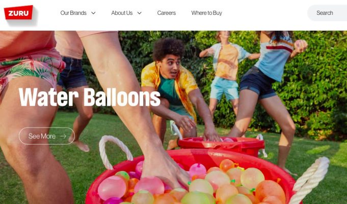Click the arrow icon inside See More
This screenshot has width=347, height=204.
tap(63, 136)
